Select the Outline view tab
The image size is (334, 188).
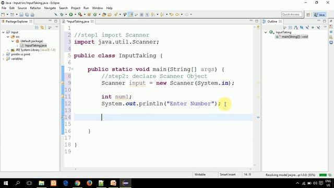[272, 21]
